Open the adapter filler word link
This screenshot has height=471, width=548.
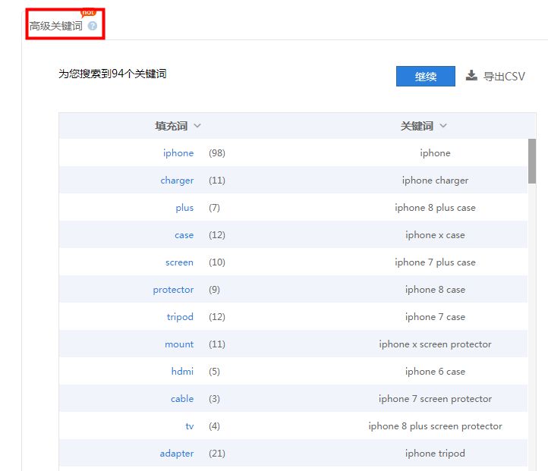[177, 454]
